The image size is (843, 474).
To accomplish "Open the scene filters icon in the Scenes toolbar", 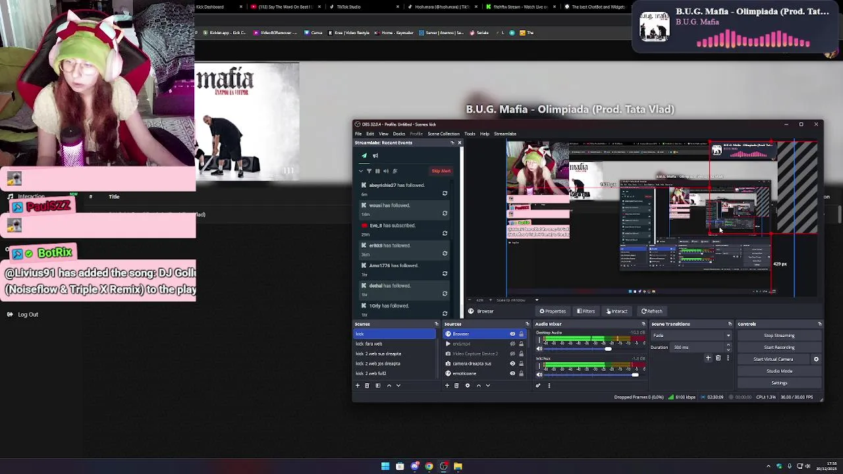I will click(x=377, y=386).
